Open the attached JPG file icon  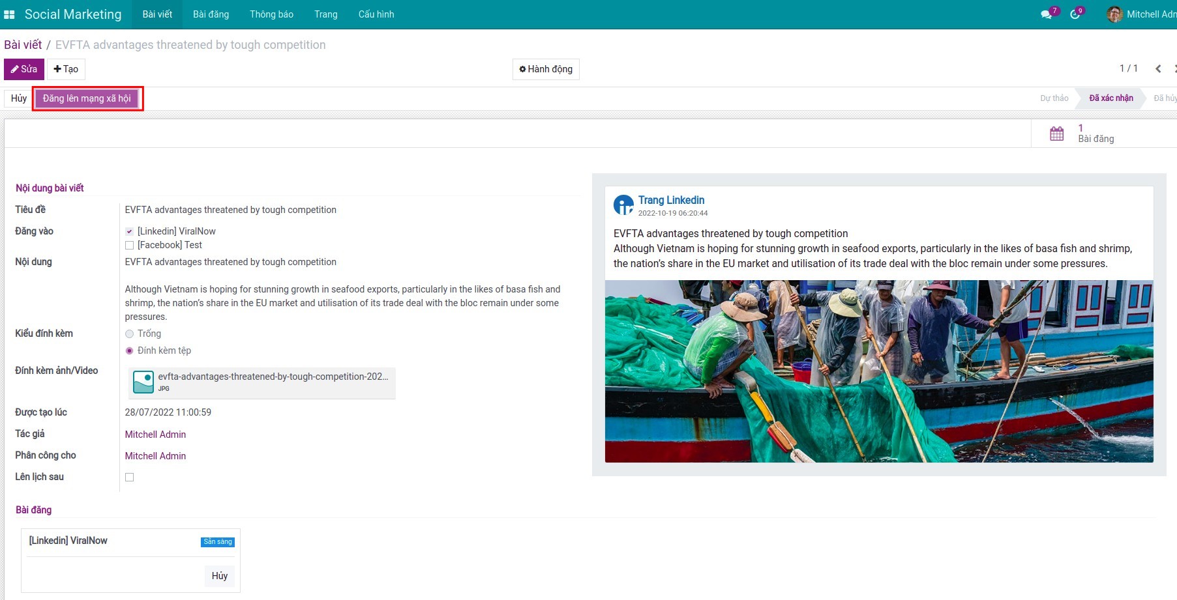(143, 382)
